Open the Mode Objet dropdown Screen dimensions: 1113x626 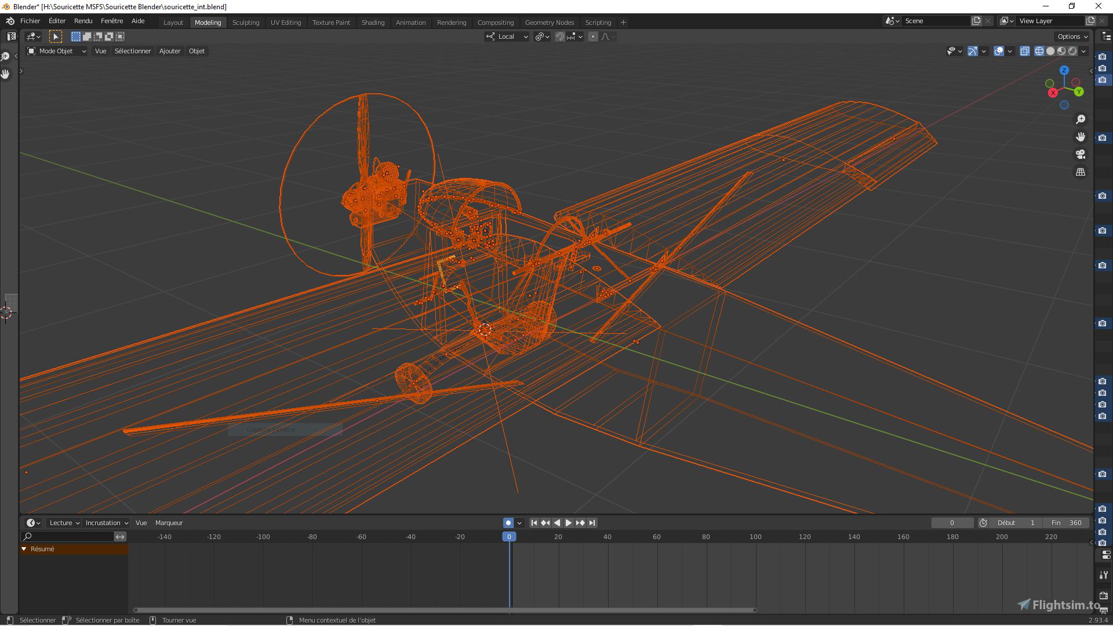[57, 51]
